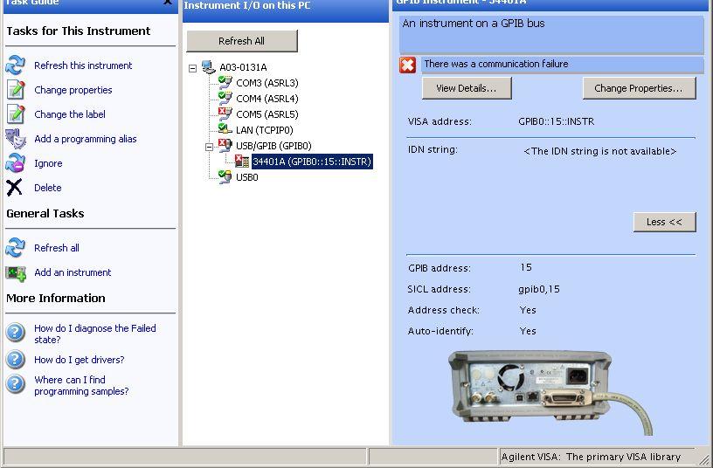This screenshot has height=468, width=713.
Task: Select USB/GPIB (GPIB0) in the tree
Action: [273, 146]
